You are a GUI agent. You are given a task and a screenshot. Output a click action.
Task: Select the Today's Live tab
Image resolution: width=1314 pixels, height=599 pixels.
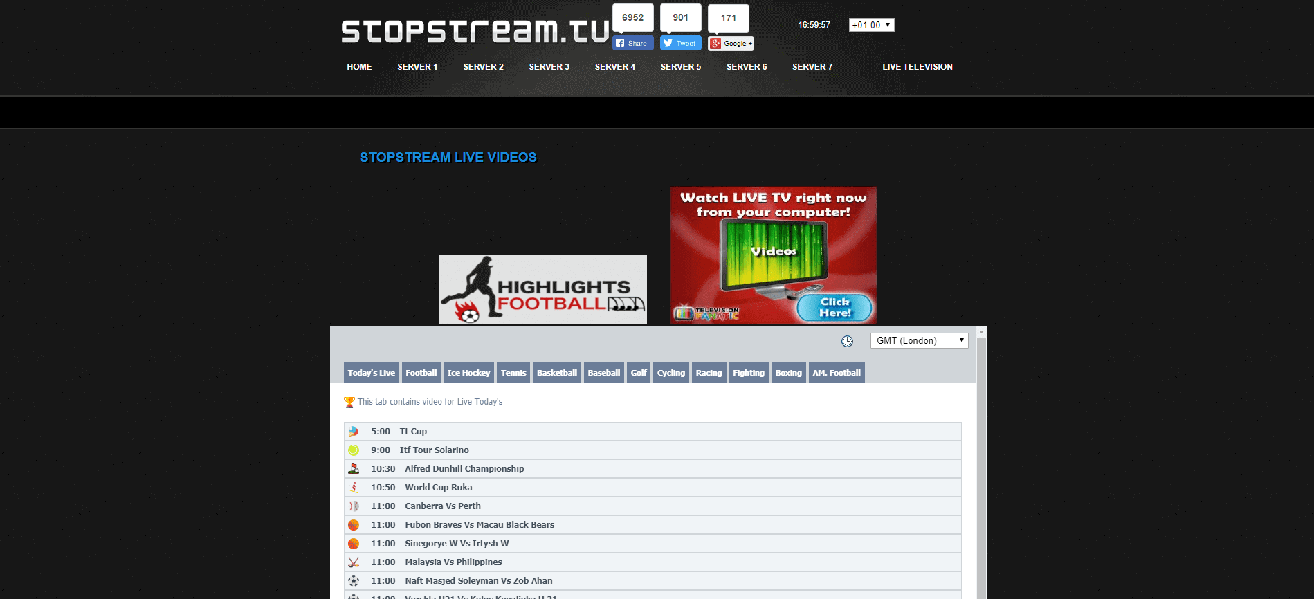pos(372,373)
